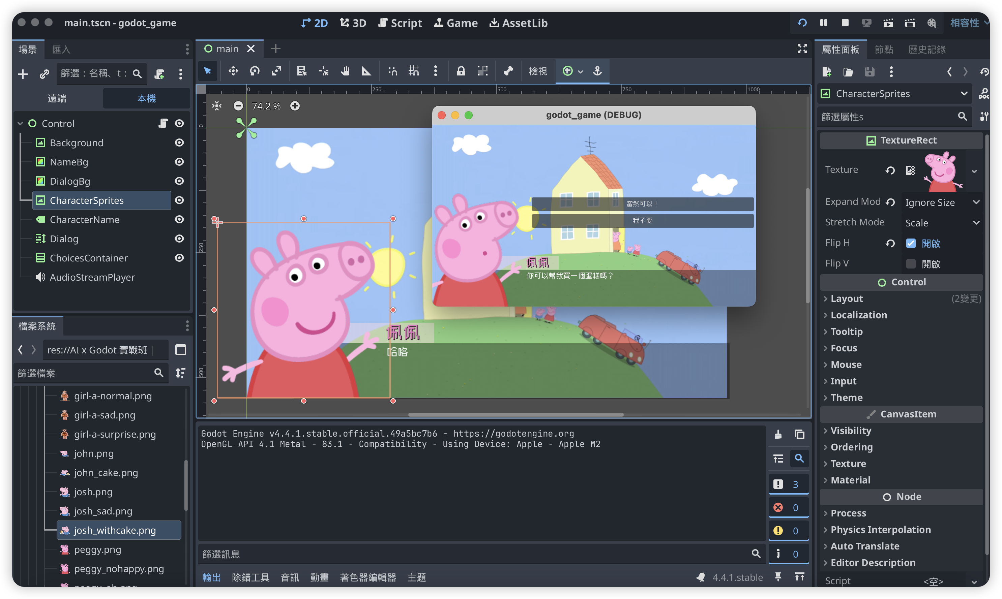
Task: Choose the upper dialog choice in game window
Action: point(642,204)
